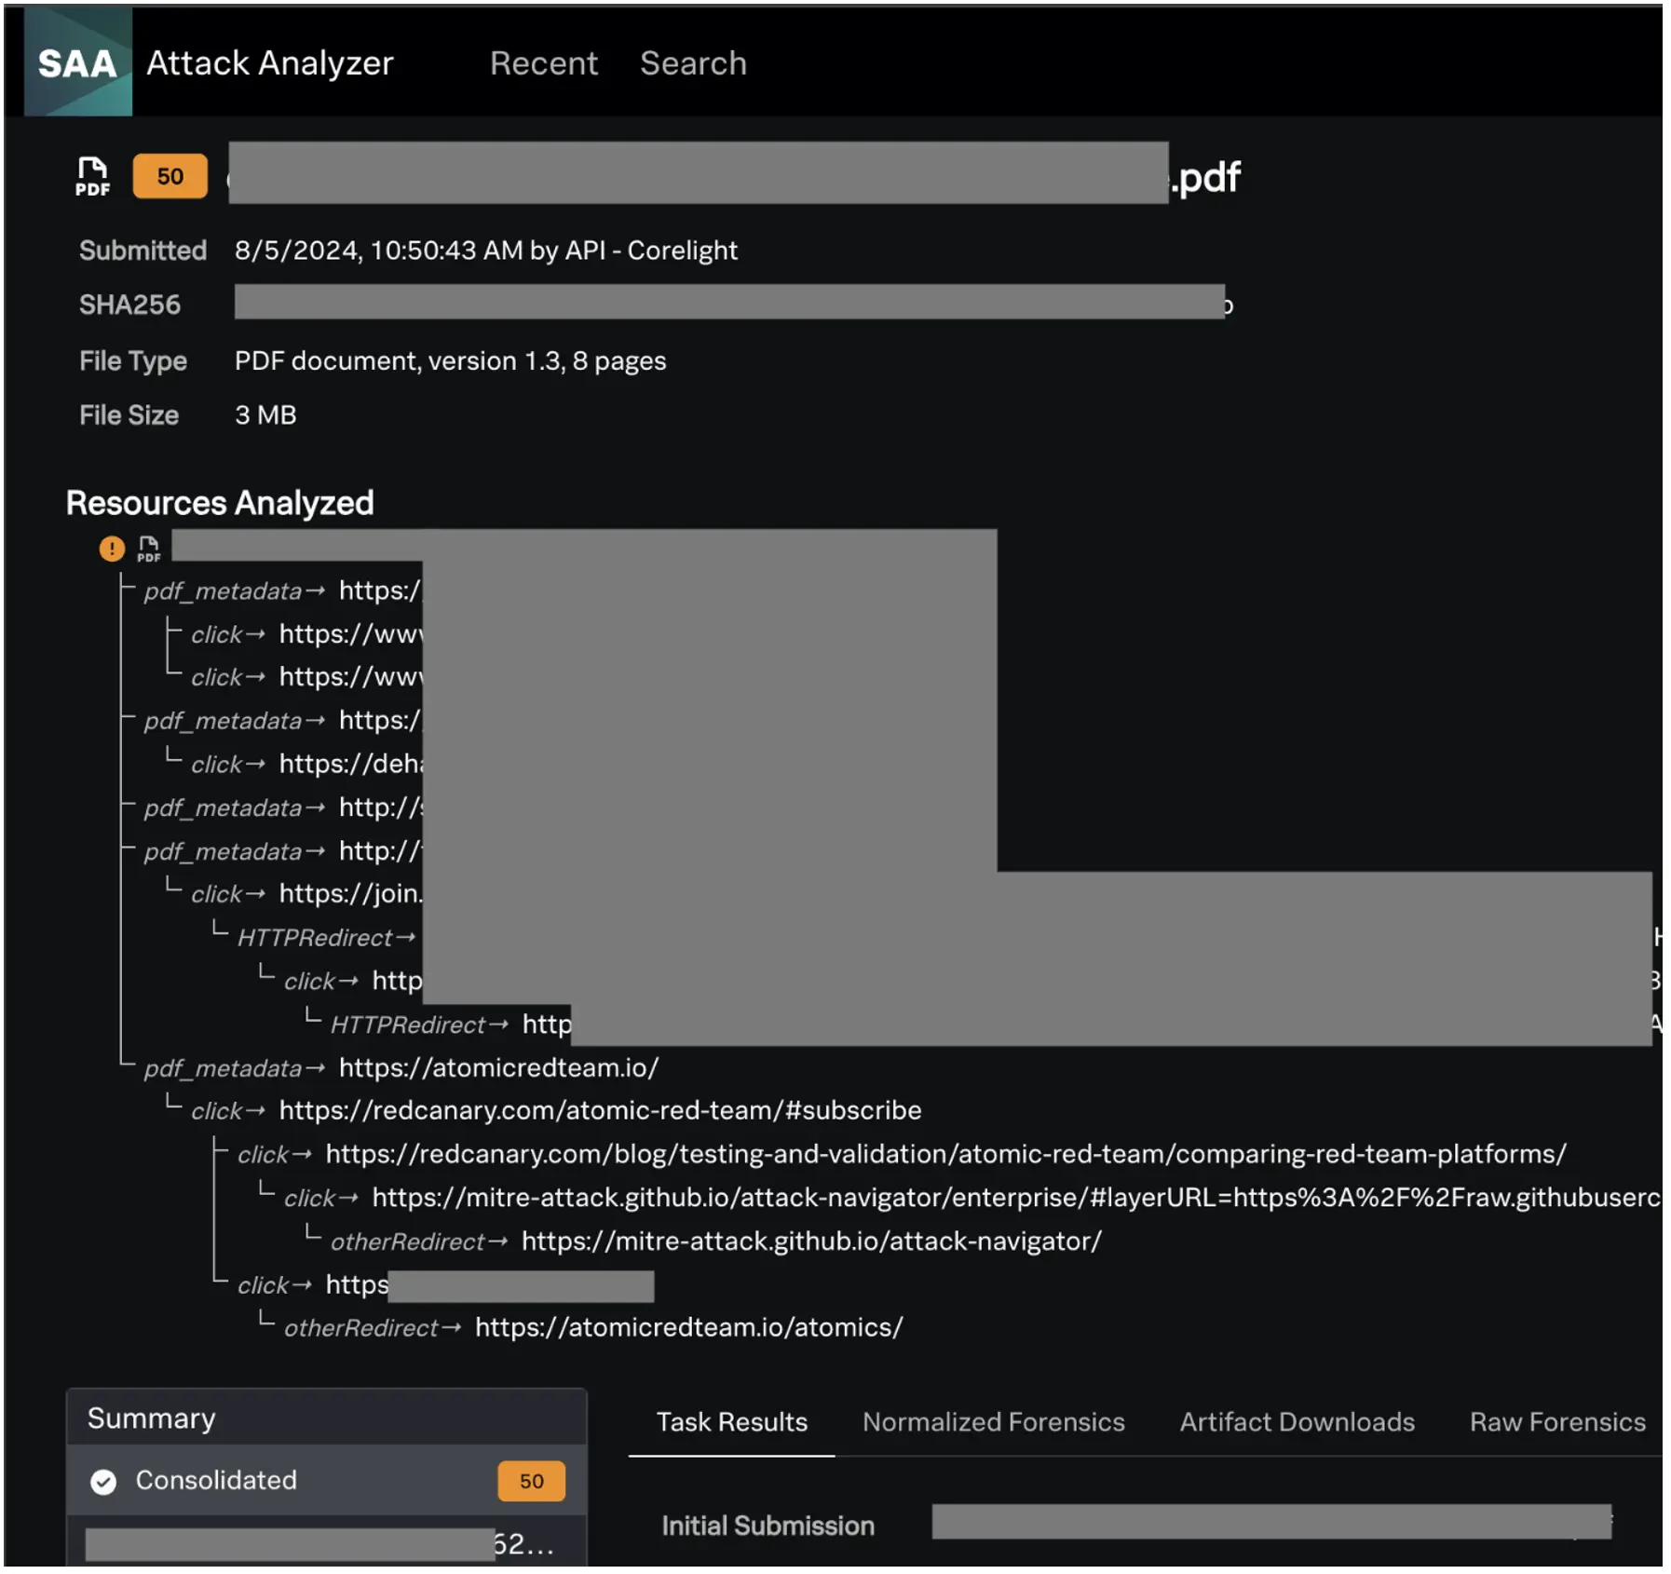Select the PDF resource icon in Resources Analyzed
The image size is (1671, 1574).
tap(149, 549)
